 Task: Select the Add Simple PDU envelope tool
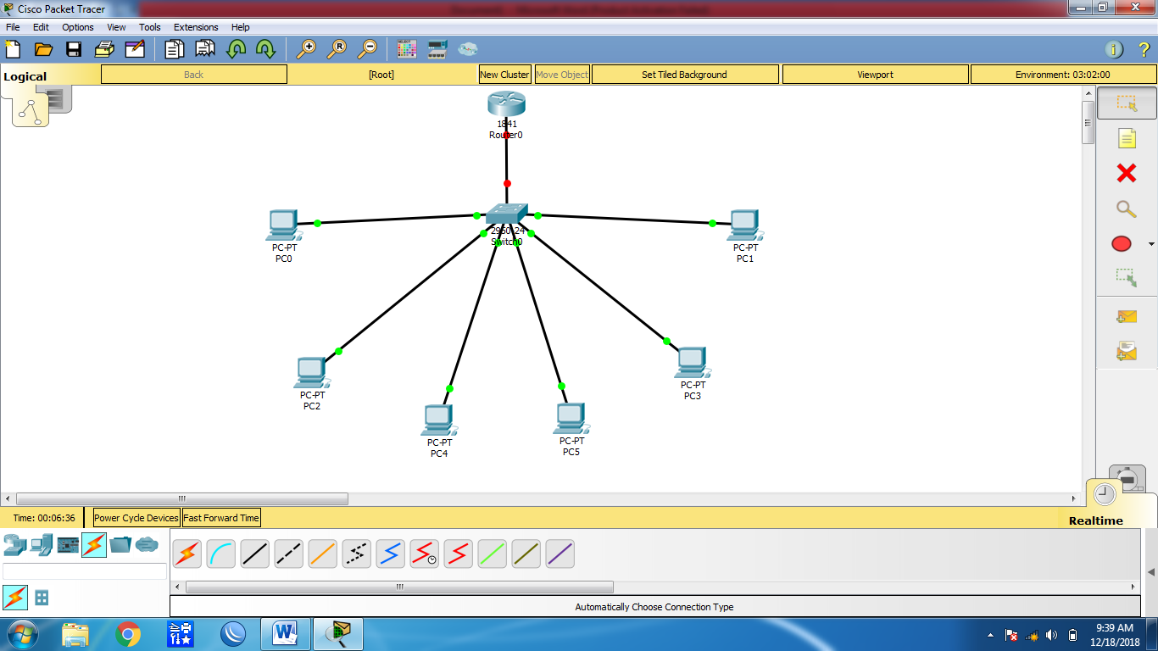(x=1125, y=316)
